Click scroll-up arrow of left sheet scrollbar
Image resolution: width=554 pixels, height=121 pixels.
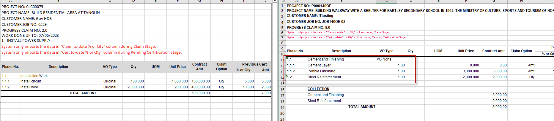point(275,1)
